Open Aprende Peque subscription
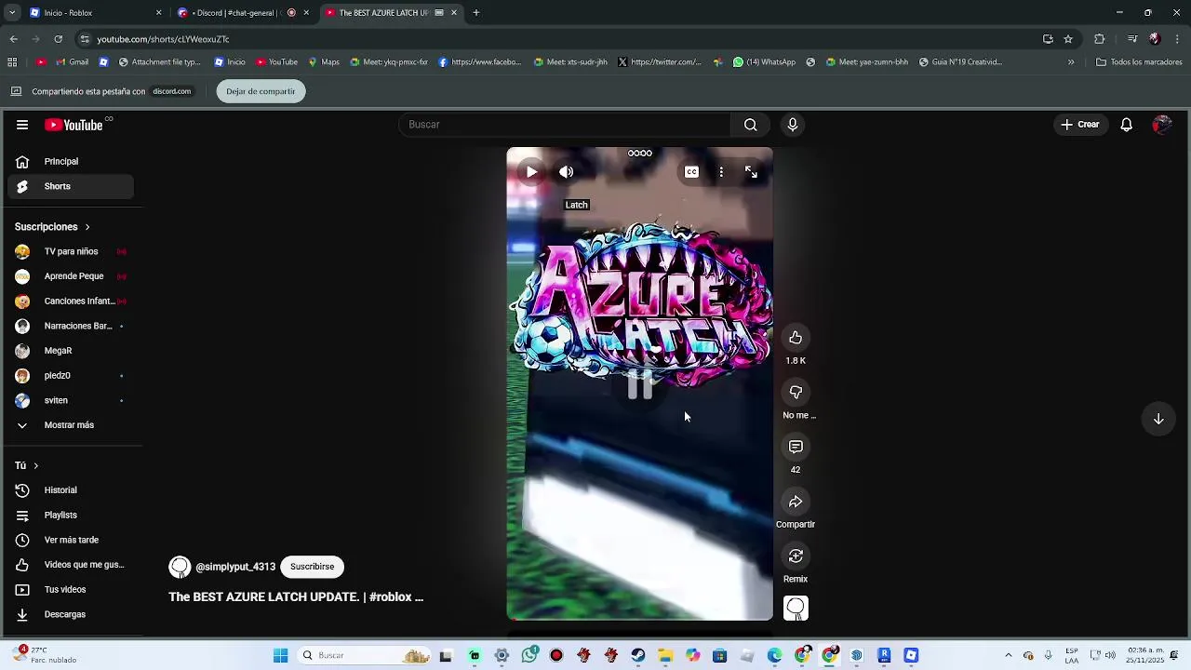Screen dimensions: 1191x670 click(71, 276)
